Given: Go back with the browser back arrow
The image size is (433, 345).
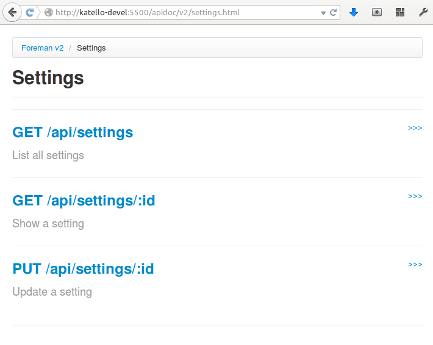Looking at the screenshot, I should (12, 12).
